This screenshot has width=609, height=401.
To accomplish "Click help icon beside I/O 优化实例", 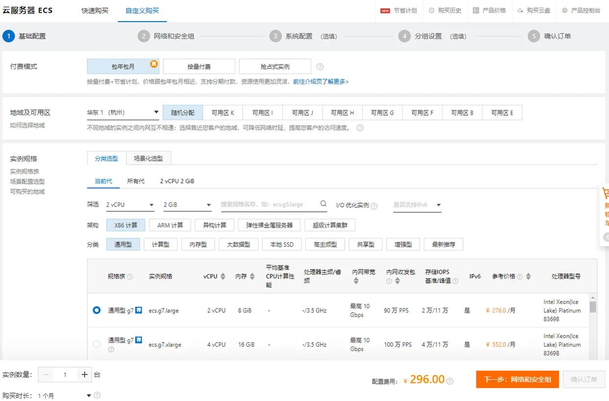I will 374,206.
